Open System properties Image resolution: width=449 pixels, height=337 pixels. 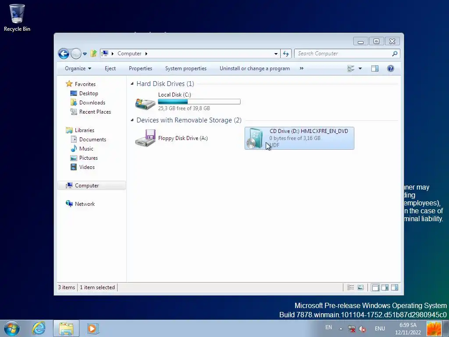point(186,68)
